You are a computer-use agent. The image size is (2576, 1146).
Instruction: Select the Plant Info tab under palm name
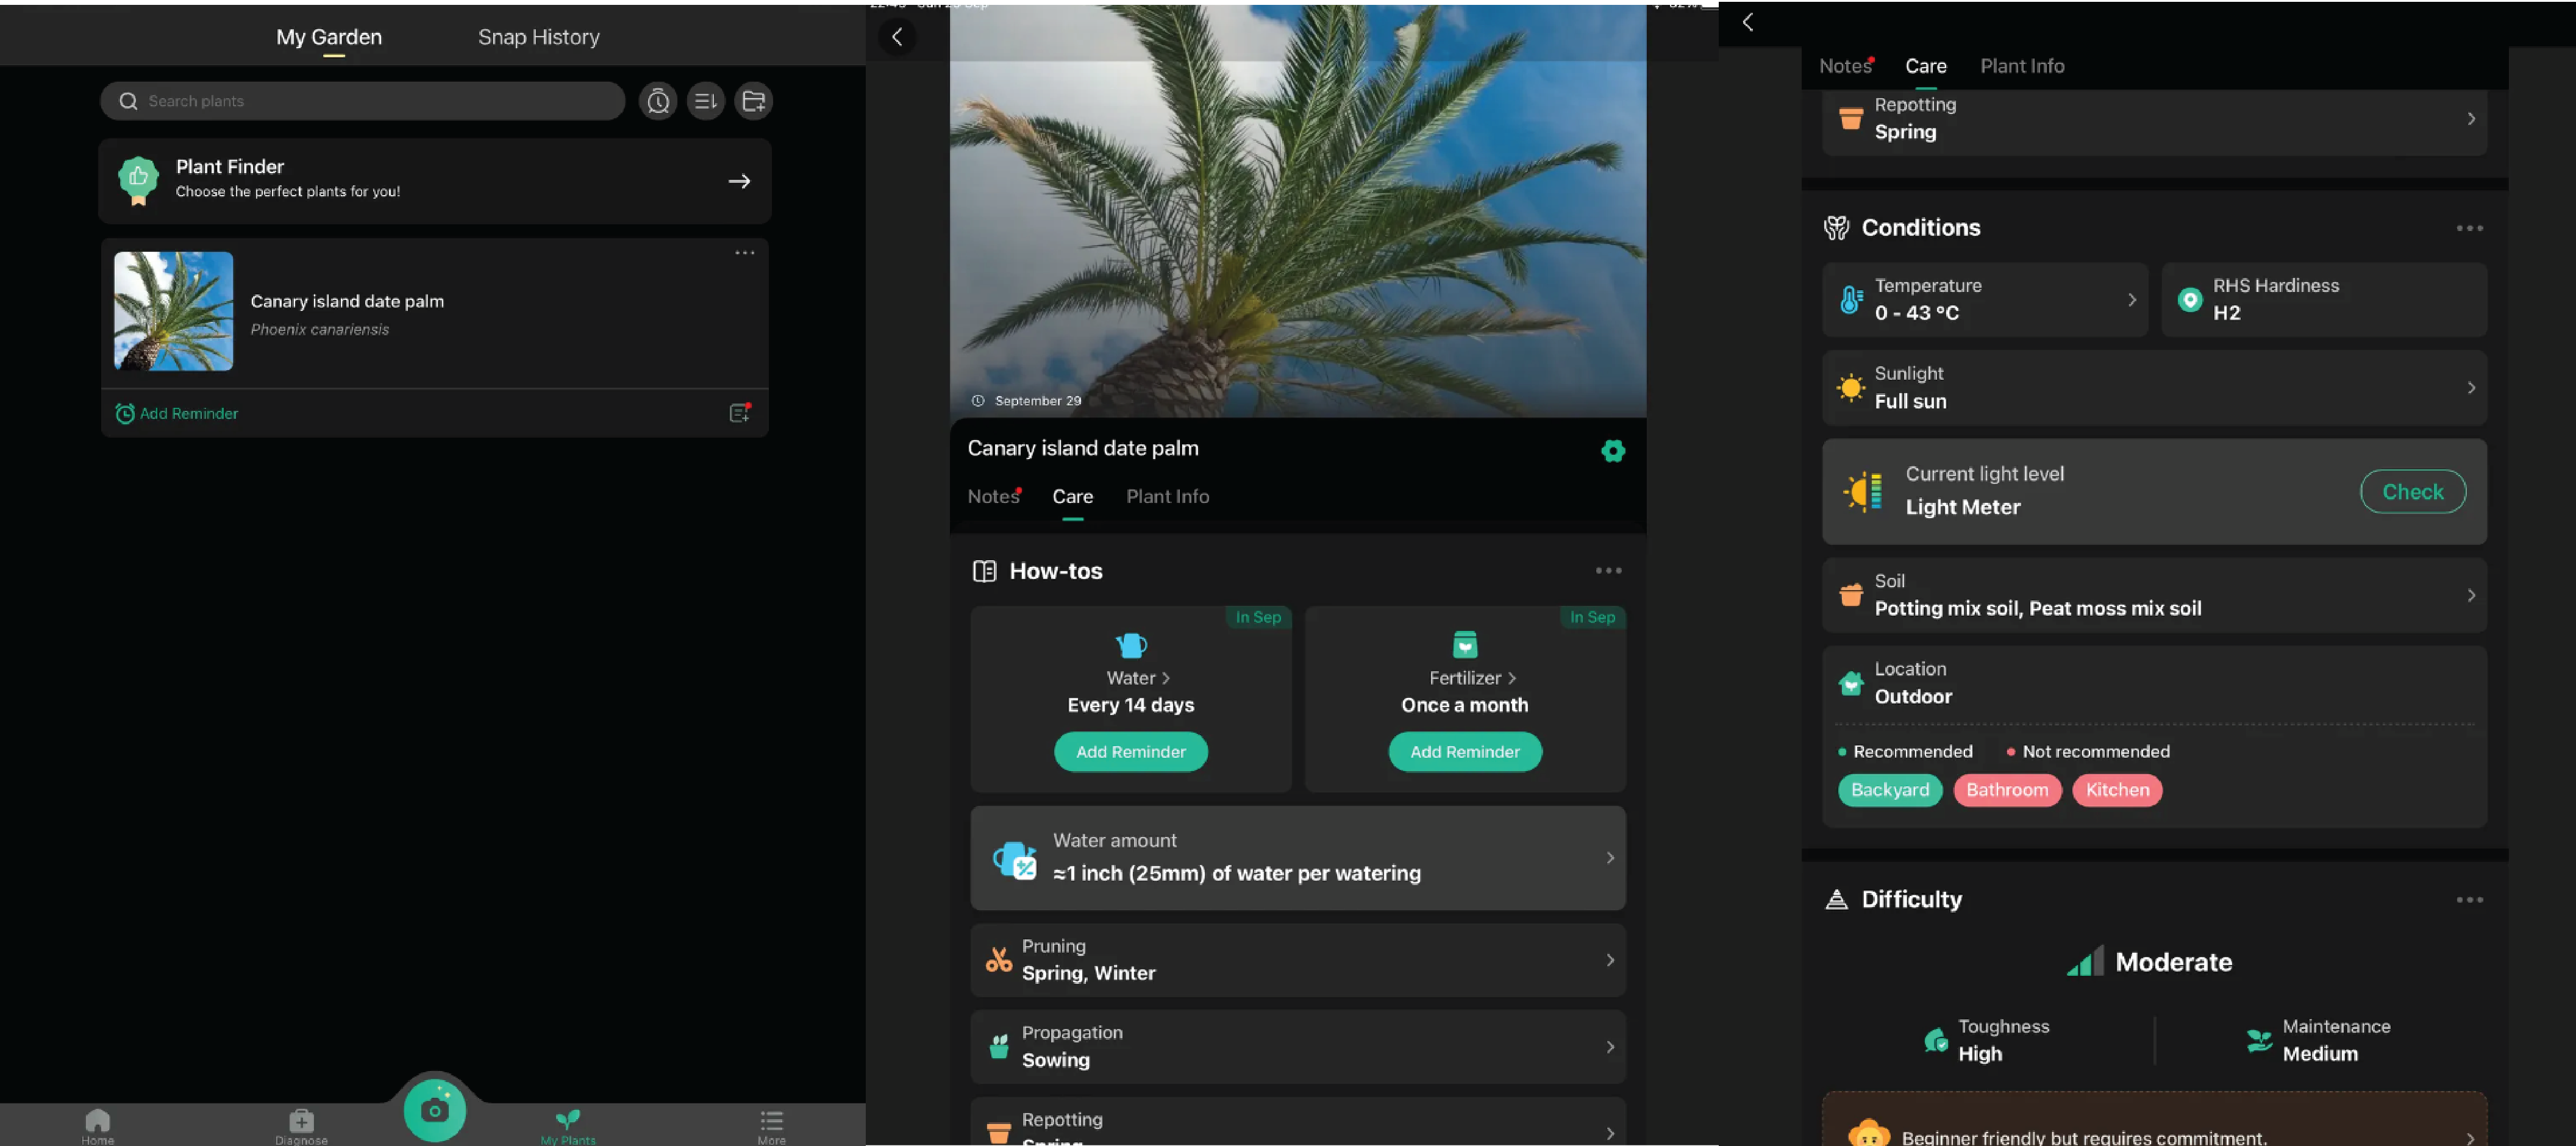(x=1167, y=497)
